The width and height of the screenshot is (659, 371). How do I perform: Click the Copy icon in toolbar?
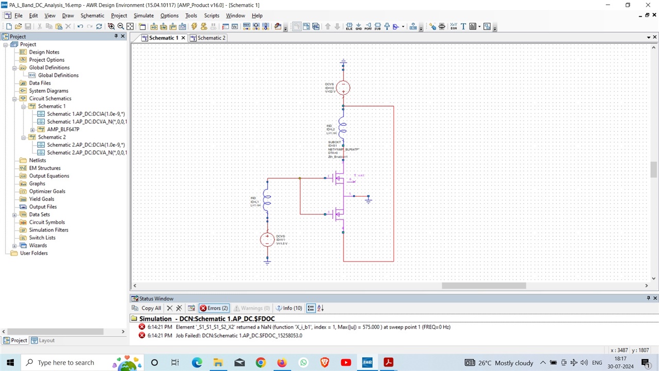click(49, 26)
